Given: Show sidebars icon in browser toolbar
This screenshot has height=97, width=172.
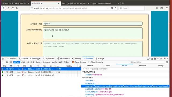Looking at the screenshot, I should [x=162, y=8].
